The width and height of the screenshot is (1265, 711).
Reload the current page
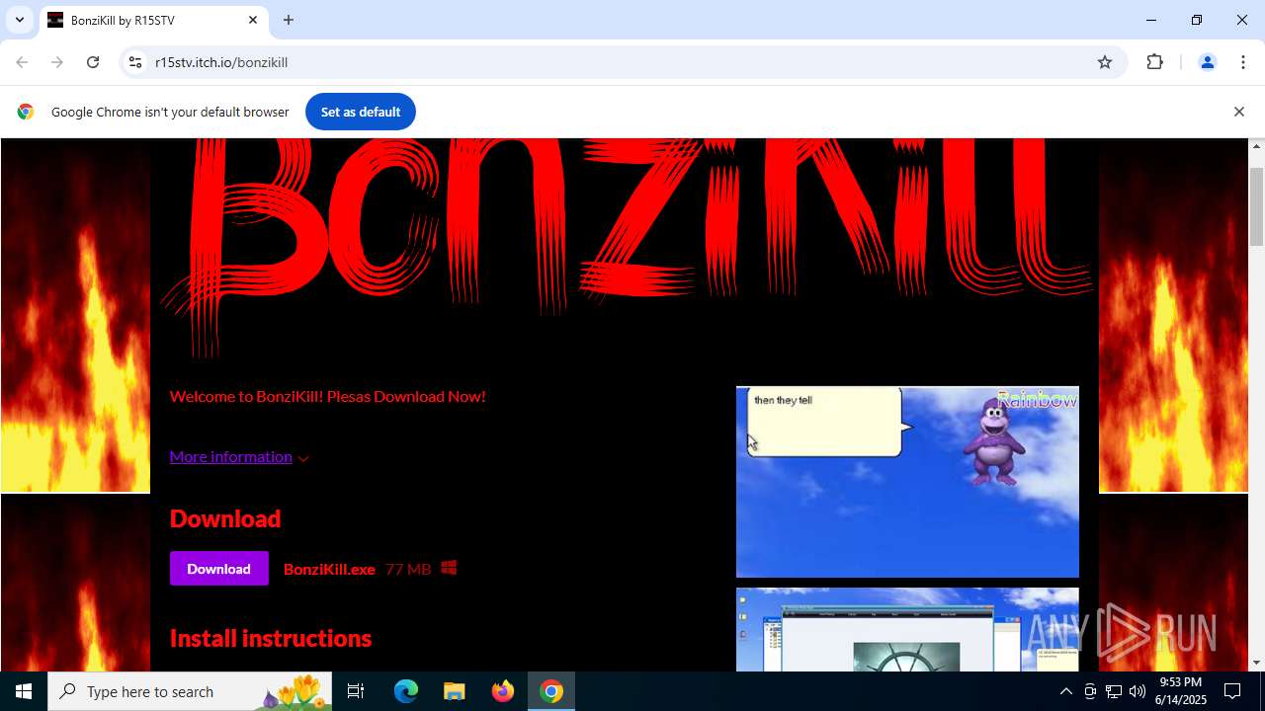click(x=93, y=62)
